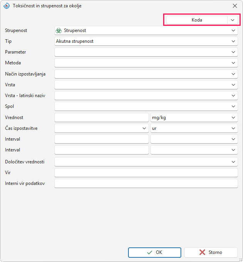Viewport: 243px width, 262px height.
Task: Open the Koda split-button dropdown arrow
Action: pyautogui.click(x=233, y=20)
